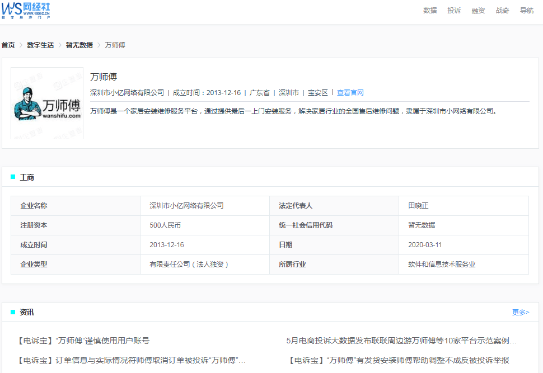The height and width of the screenshot is (373, 543).
Task: Select 宝安区 in company header
Action: click(x=317, y=92)
